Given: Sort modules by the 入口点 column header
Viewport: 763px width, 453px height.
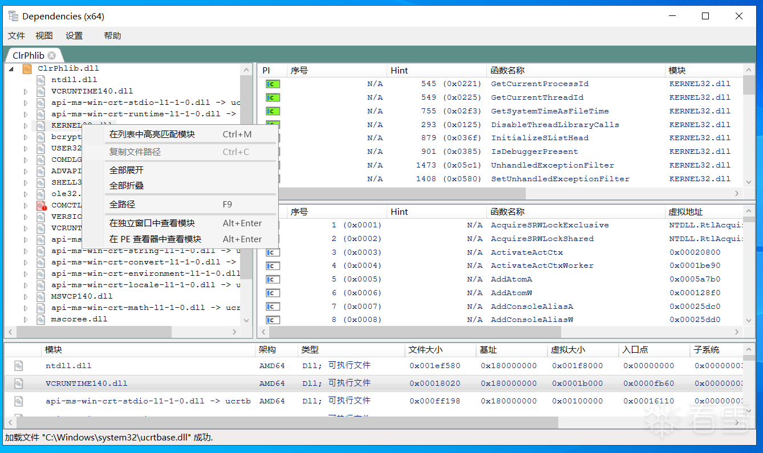Looking at the screenshot, I should pyautogui.click(x=654, y=350).
